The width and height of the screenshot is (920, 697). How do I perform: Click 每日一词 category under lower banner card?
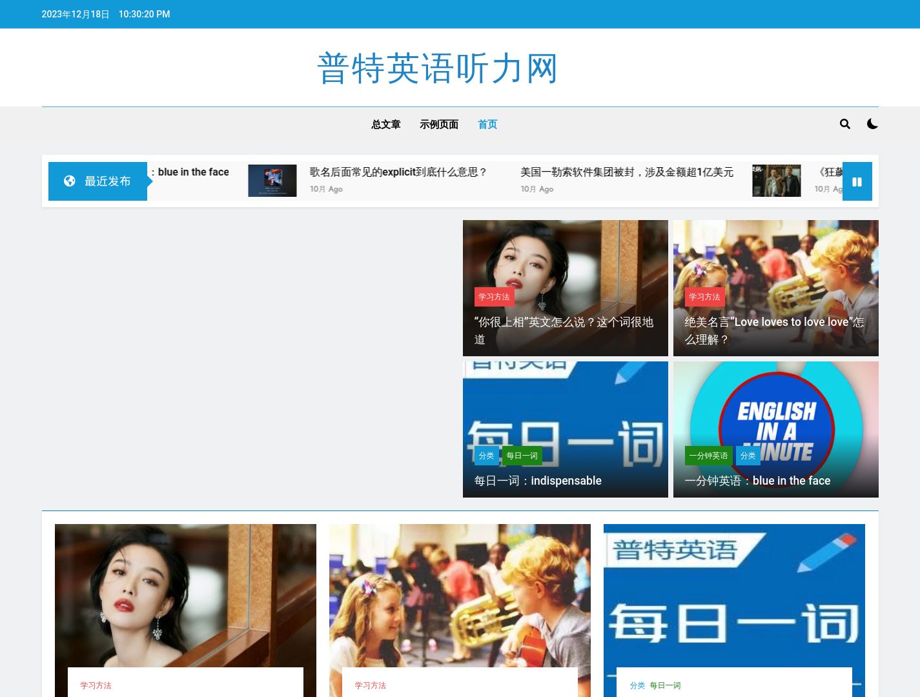[665, 685]
